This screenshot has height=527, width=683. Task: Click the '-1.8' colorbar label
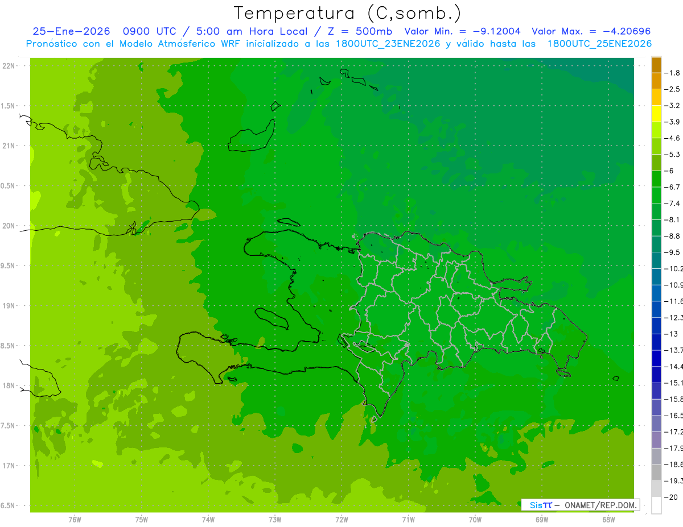[672, 73]
